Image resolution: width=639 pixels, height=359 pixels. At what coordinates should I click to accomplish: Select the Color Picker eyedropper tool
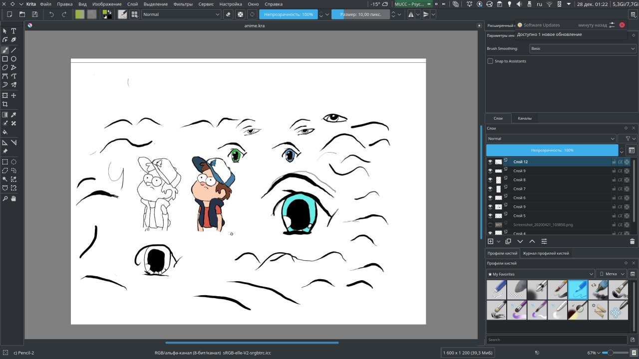pos(14,115)
